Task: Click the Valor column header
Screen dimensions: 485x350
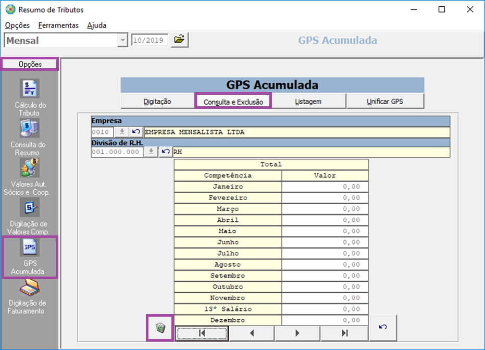Action: tap(325, 176)
